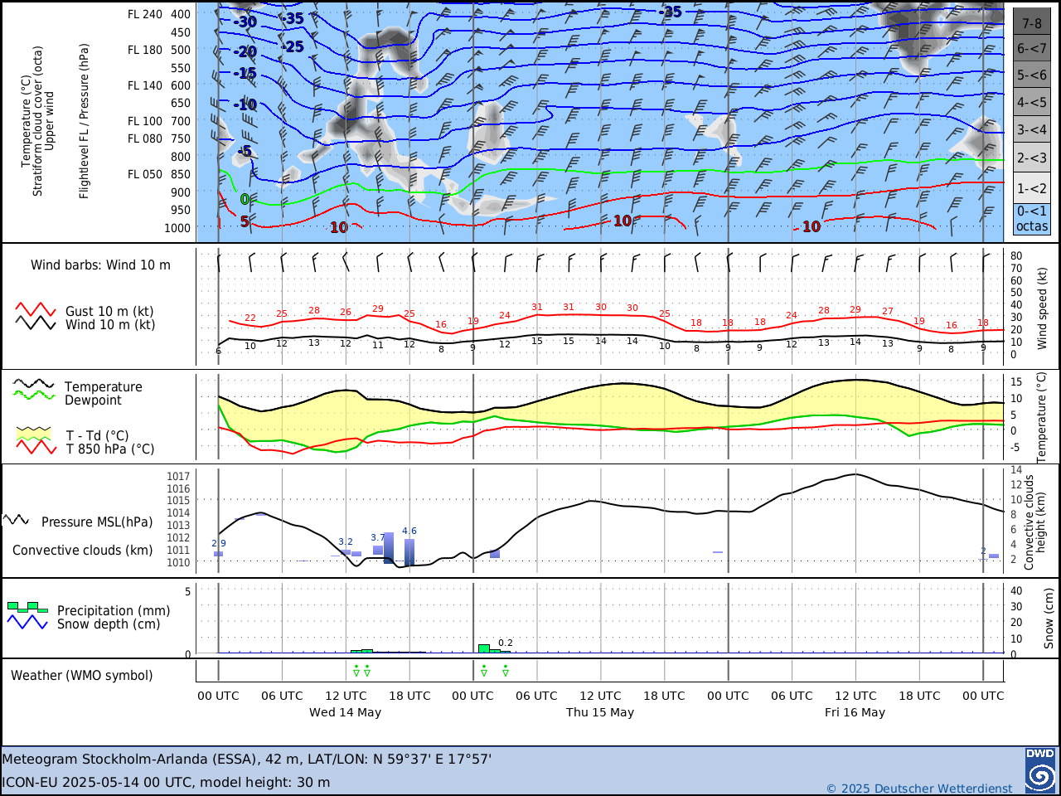
Task: Click the yellow T - Td legend icon
Action: click(x=35, y=434)
